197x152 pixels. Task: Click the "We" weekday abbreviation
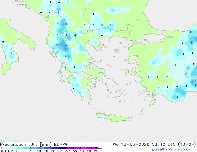click(116, 145)
